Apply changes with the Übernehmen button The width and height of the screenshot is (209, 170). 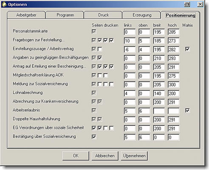coord(134,156)
